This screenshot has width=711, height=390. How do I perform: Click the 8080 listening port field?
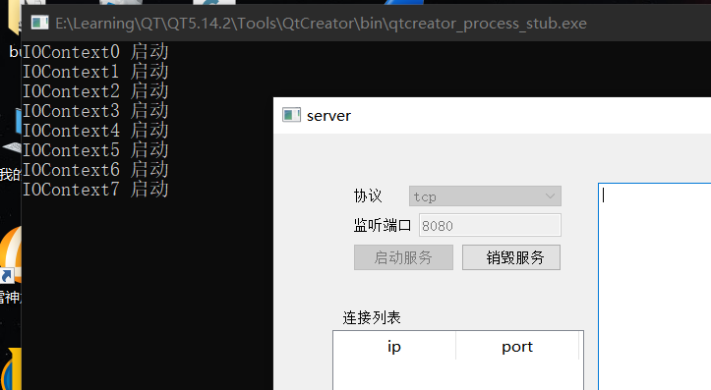point(490,225)
